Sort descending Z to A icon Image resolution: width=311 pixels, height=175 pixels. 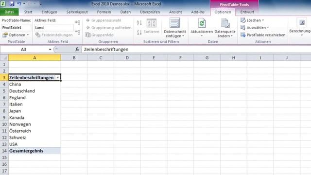(139, 32)
